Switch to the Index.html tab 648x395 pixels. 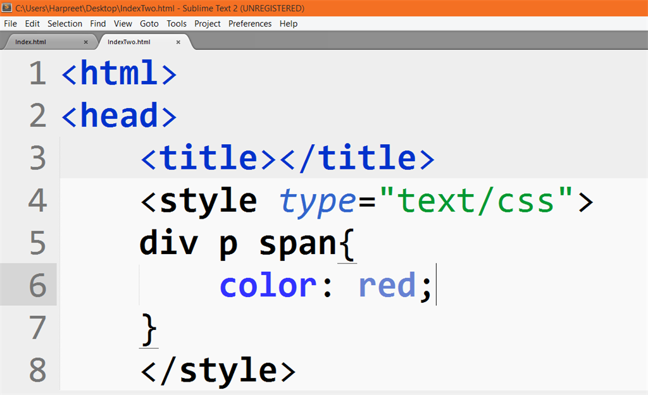[38, 41]
